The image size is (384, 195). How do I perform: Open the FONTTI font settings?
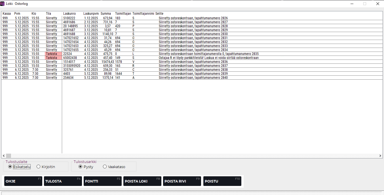tap(102, 181)
